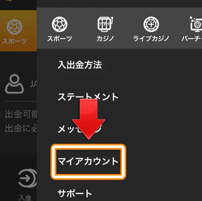Click the deposit arrow icon

point(28,178)
